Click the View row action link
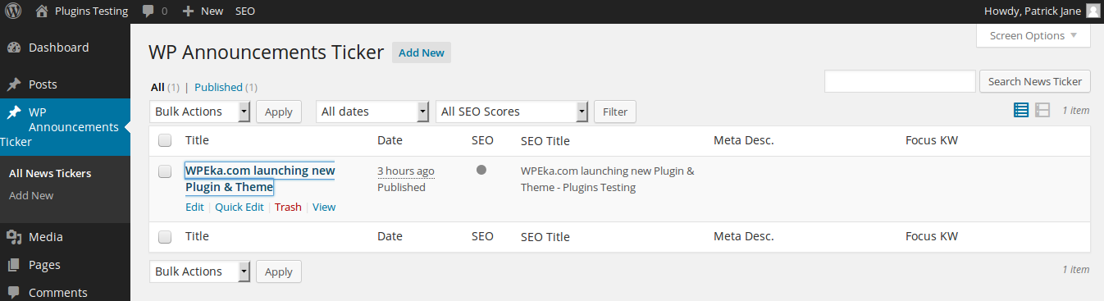Image resolution: width=1104 pixels, height=301 pixels. 324,208
